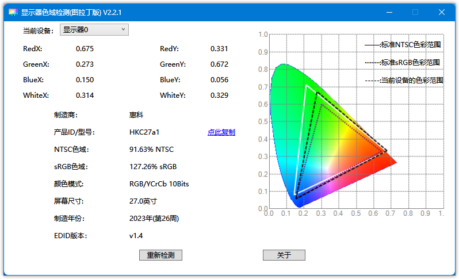Open the 关于 dialog button

(x=284, y=255)
